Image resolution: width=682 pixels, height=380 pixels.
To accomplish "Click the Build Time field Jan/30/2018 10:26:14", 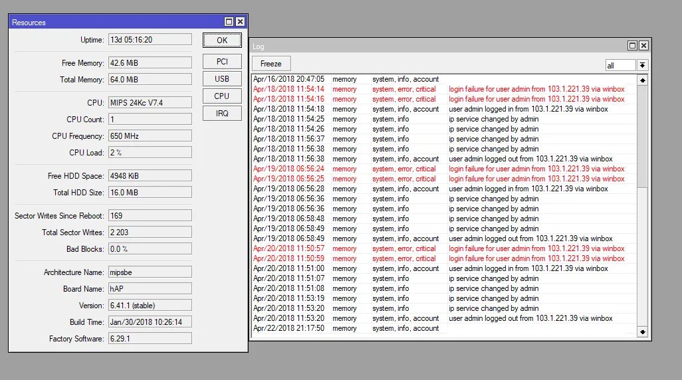I will click(150, 322).
